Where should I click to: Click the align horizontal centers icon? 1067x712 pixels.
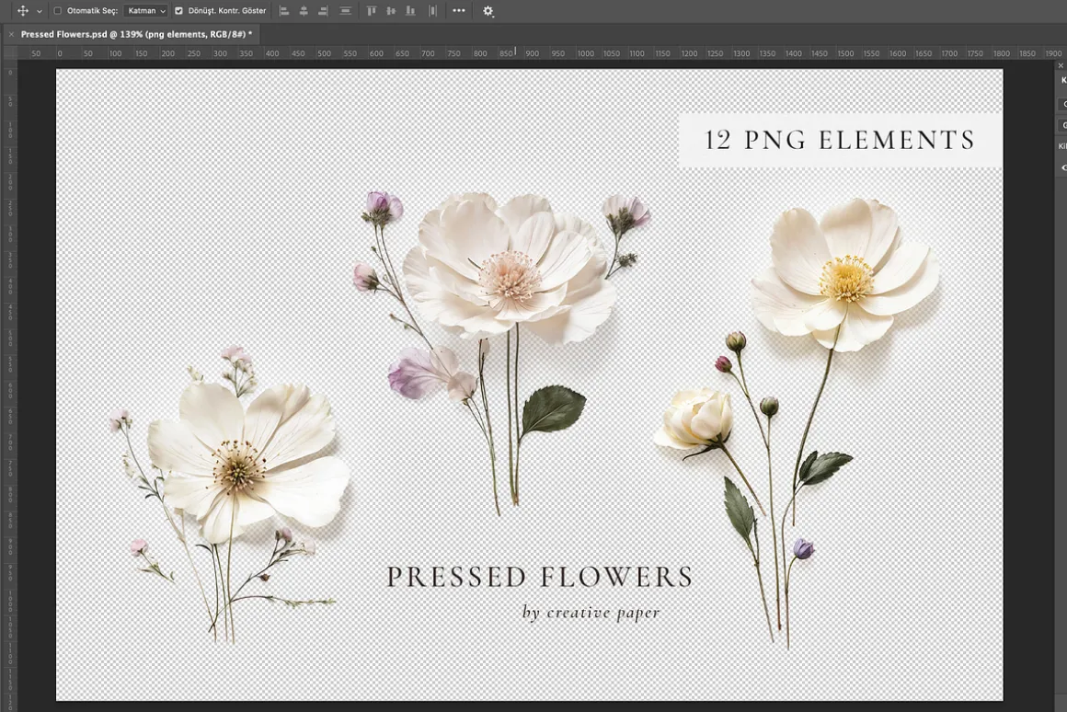click(x=304, y=11)
